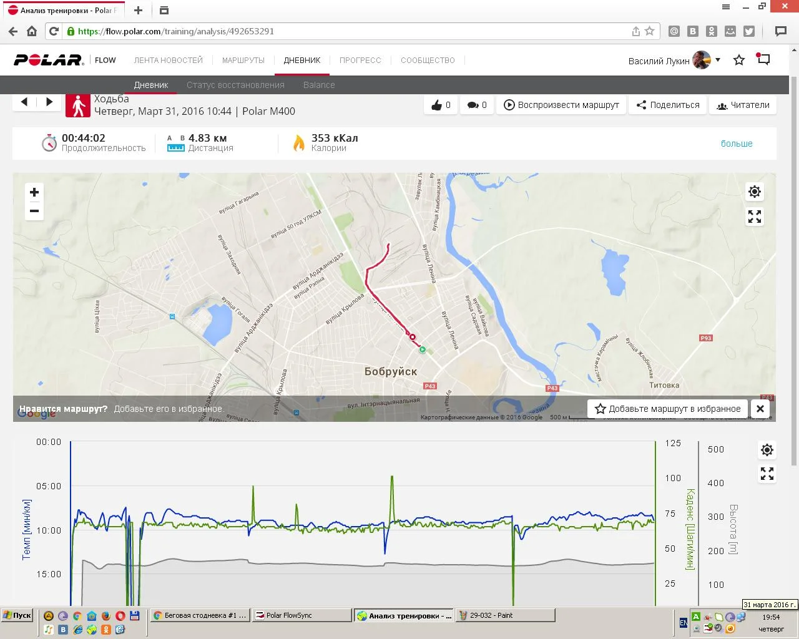Open the Читатели button
The width and height of the screenshot is (799, 639).
point(743,105)
